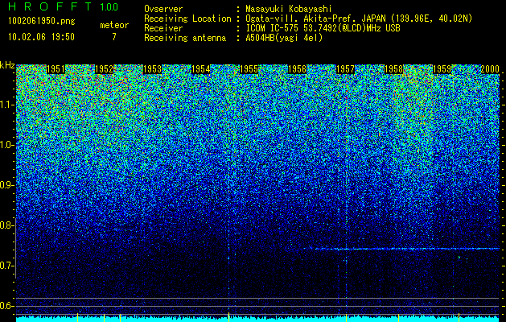Click the 0.9 frequency axis label
This screenshot has width=506, height=322.
[x=6, y=185]
